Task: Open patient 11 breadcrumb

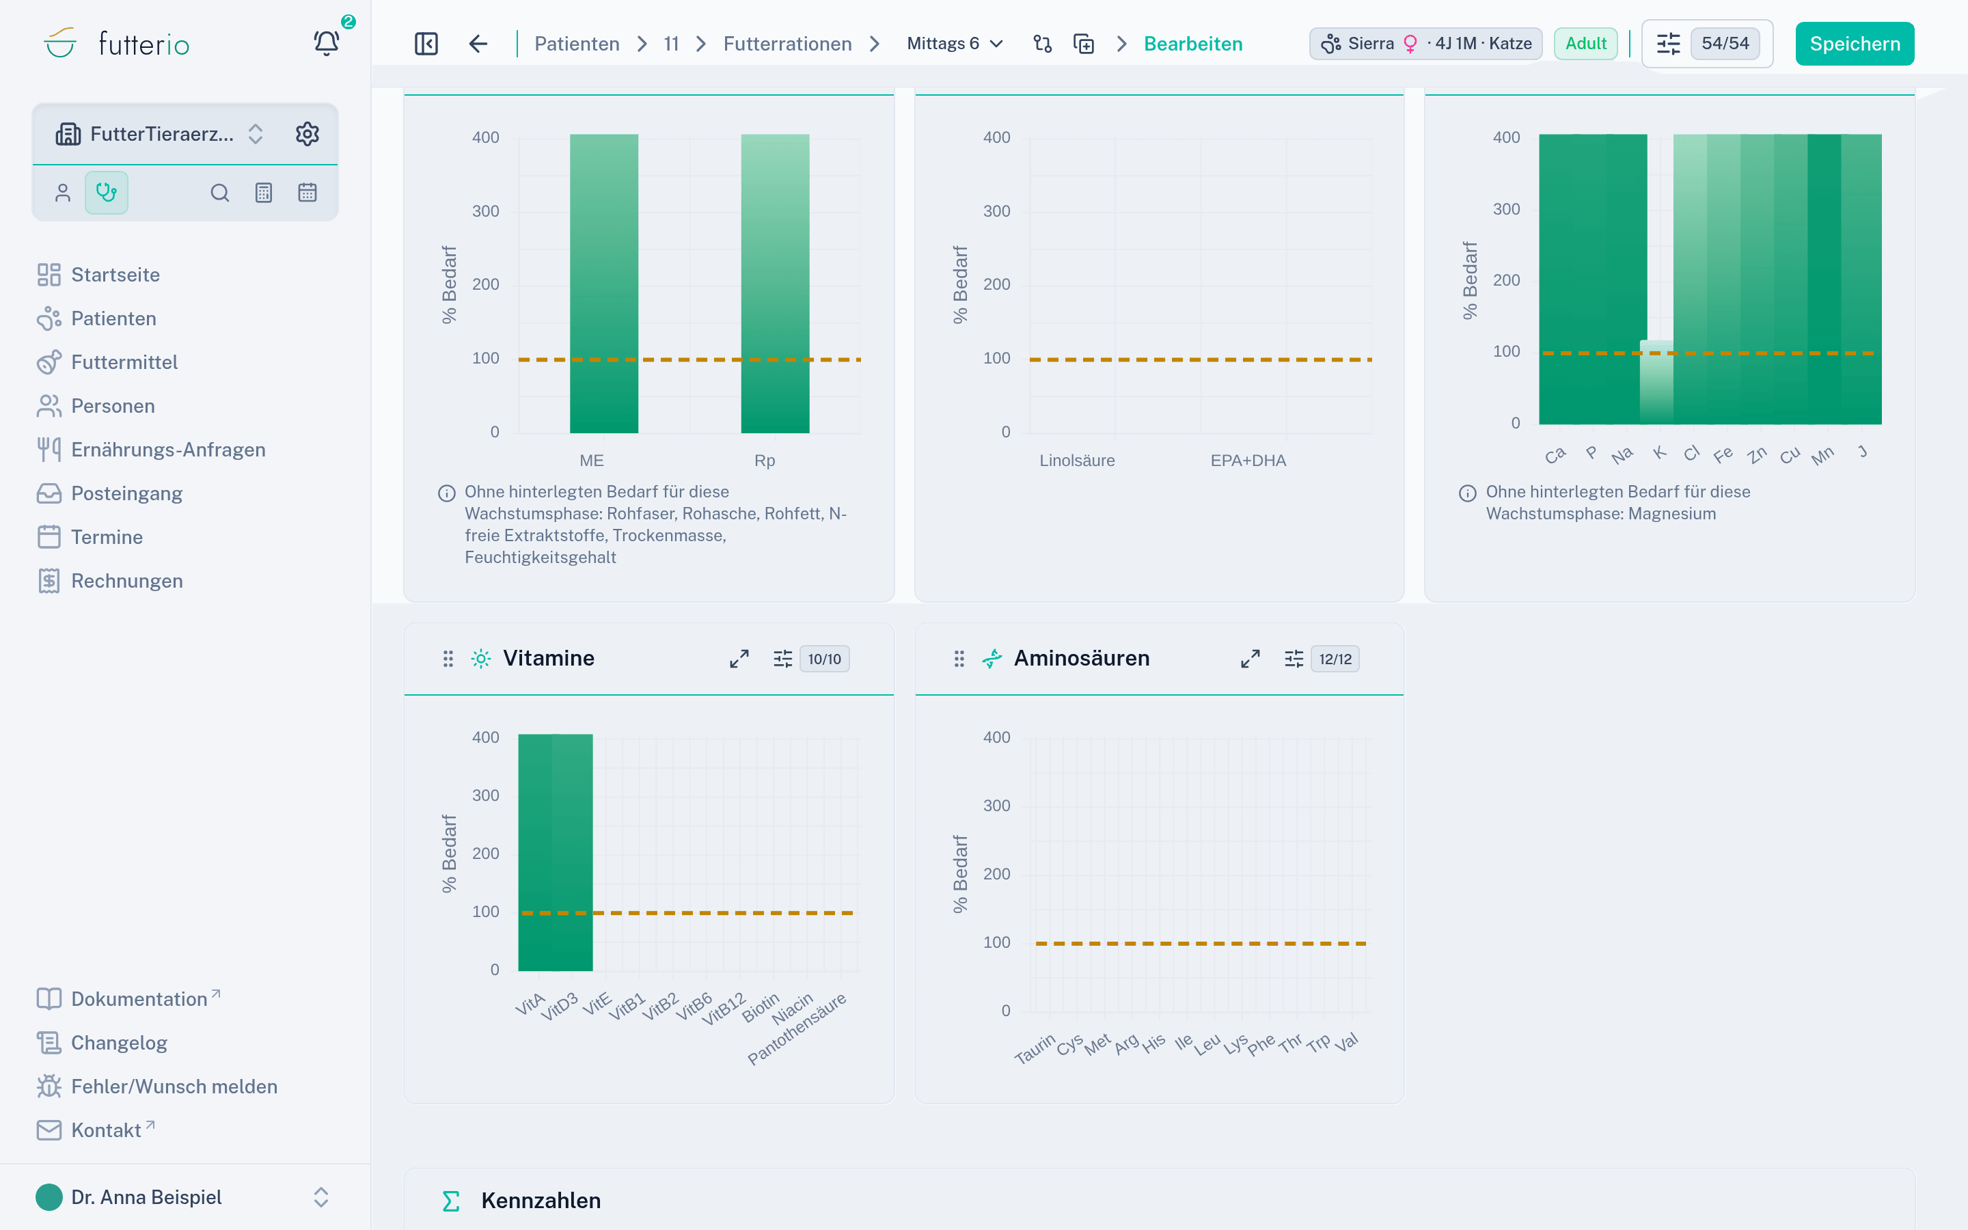Action: (671, 44)
